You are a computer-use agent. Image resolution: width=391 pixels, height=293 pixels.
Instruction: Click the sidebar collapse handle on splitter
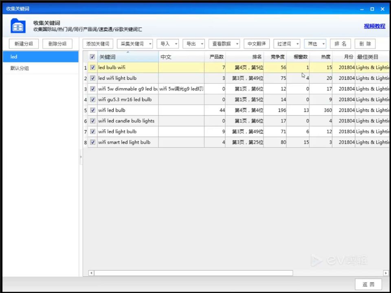81,157
